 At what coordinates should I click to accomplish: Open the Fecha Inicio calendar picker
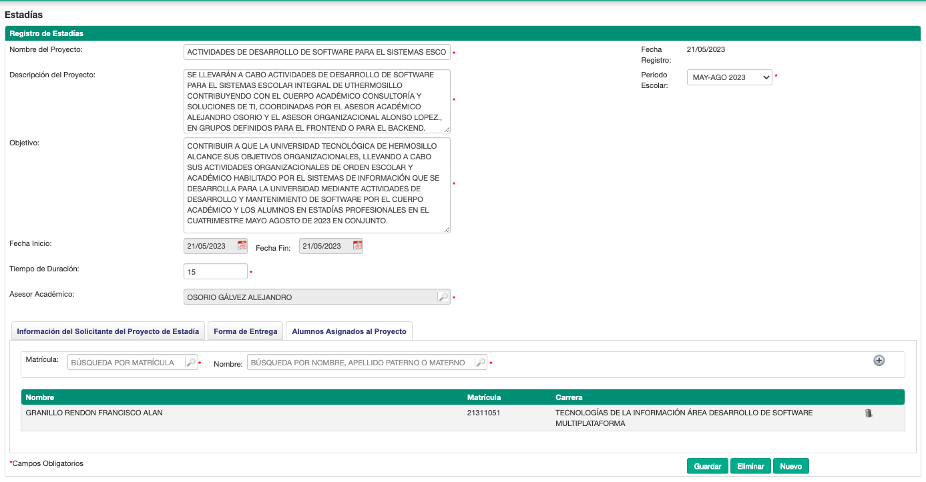coord(242,245)
